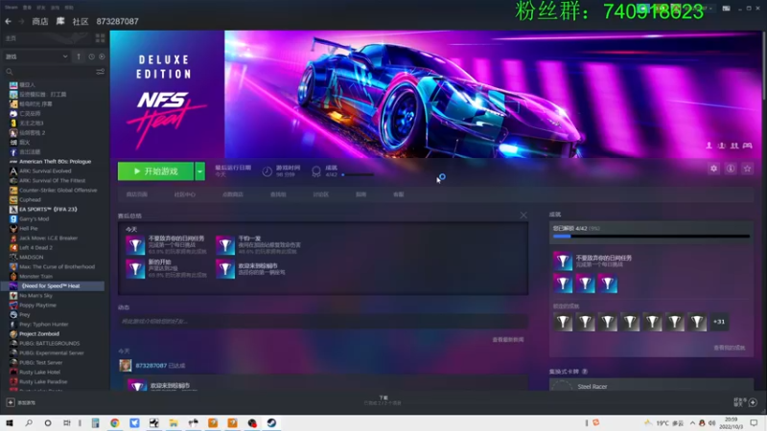This screenshot has height=431, width=767.
Task: Open the Windows notification center icon
Action: tap(754, 422)
